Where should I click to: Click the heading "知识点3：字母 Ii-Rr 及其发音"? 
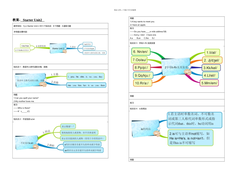point(142,43)
